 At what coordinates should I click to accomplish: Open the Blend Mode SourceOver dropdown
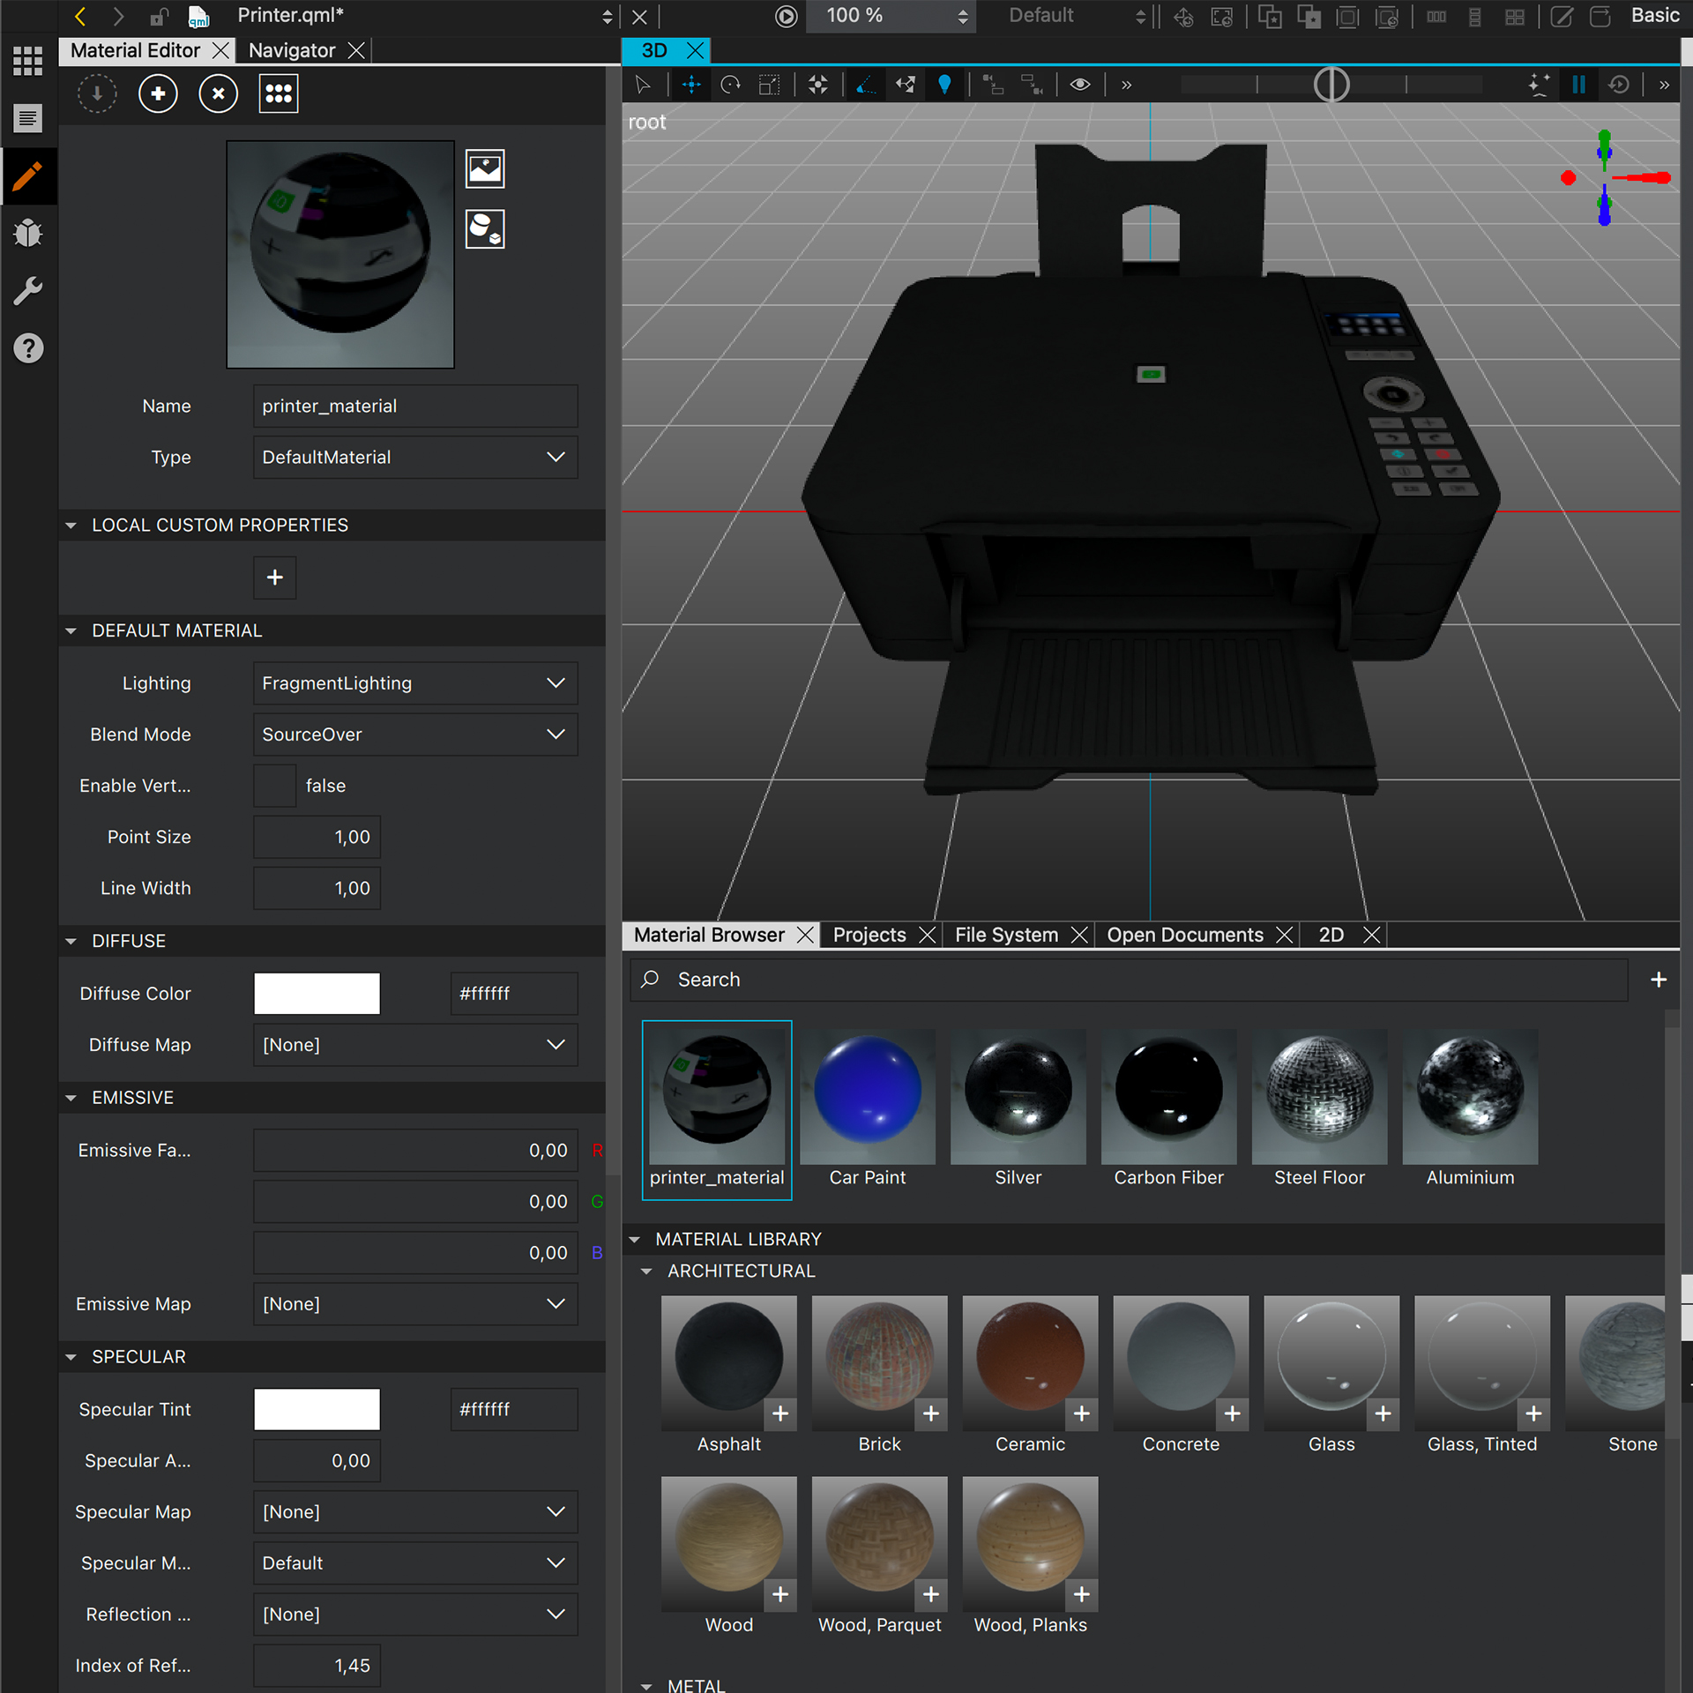(414, 735)
